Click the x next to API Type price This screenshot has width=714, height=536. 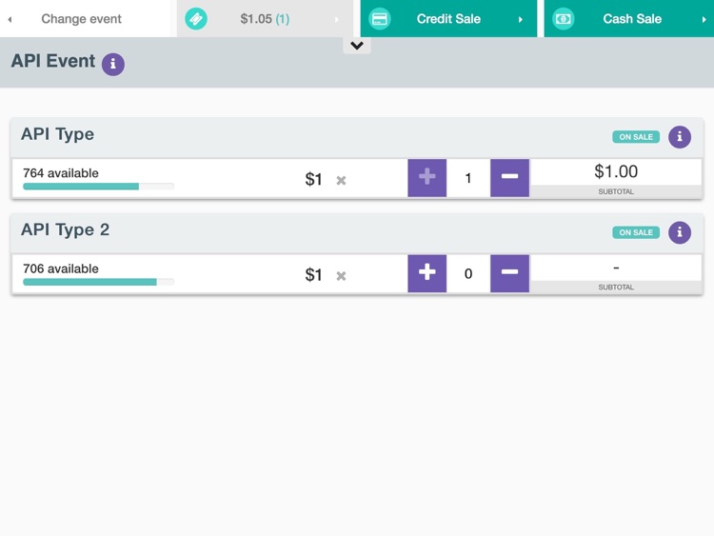pos(341,180)
